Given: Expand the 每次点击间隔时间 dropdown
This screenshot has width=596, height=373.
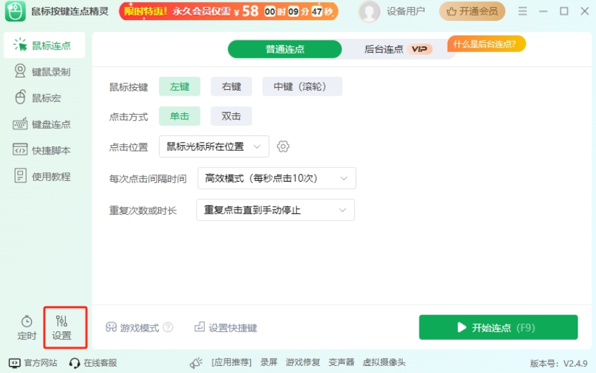Looking at the screenshot, I should [277, 178].
